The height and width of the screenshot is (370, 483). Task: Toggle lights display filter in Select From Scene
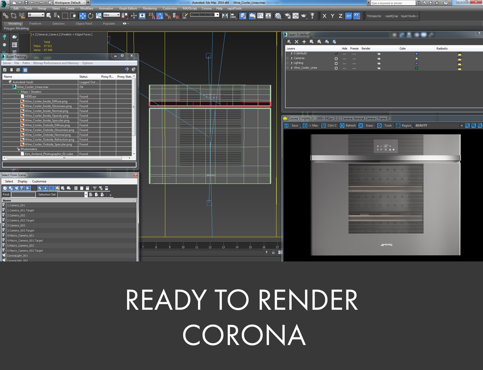click(x=16, y=188)
